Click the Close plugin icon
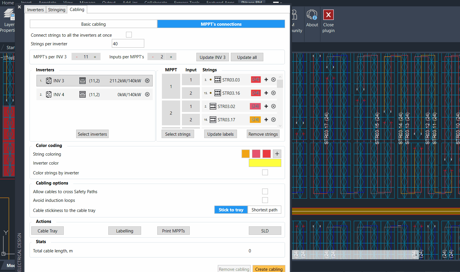 [328, 15]
